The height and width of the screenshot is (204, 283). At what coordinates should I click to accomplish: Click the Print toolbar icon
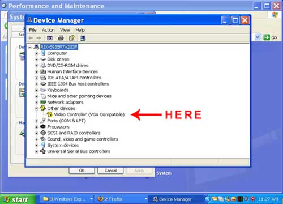[x=61, y=38]
